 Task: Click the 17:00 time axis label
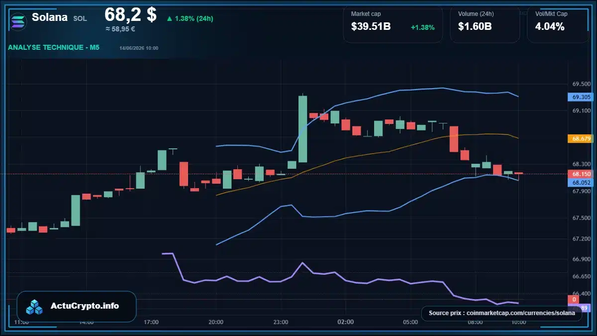click(151, 322)
